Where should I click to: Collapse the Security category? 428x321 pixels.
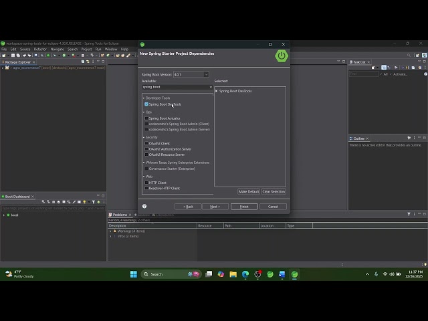click(144, 137)
